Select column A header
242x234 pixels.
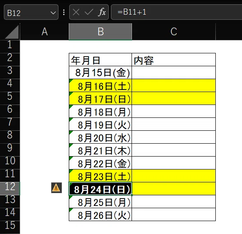tap(44, 32)
